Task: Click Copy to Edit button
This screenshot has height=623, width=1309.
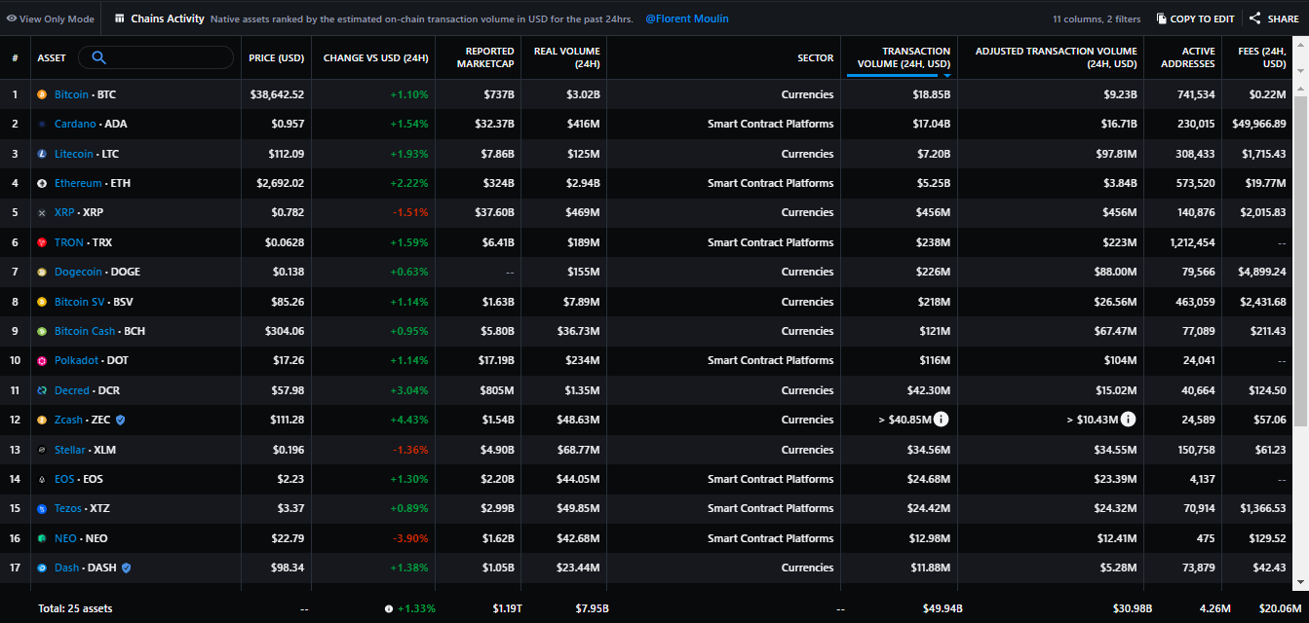Action: pos(1195,18)
